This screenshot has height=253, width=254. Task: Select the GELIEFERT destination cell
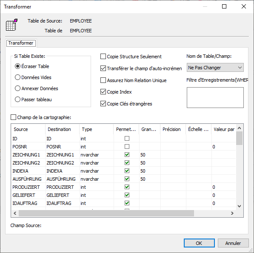click(63, 195)
